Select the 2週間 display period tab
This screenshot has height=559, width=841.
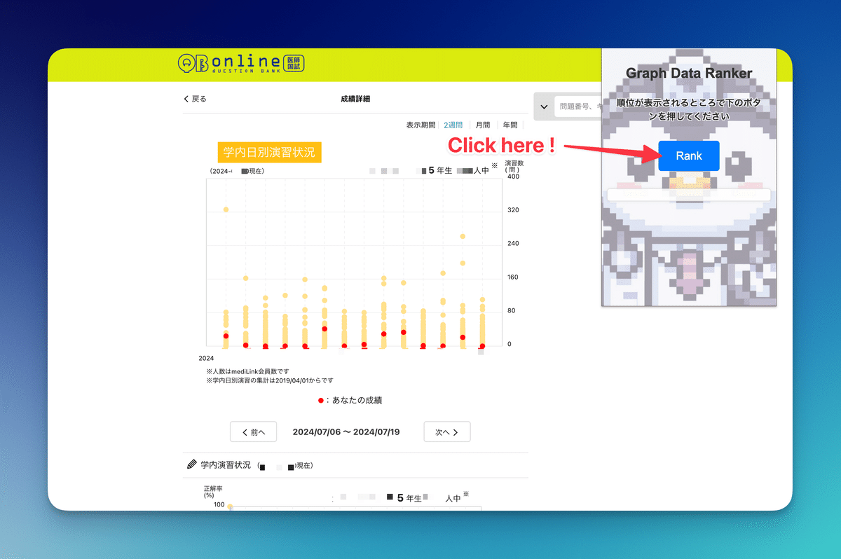(x=453, y=125)
